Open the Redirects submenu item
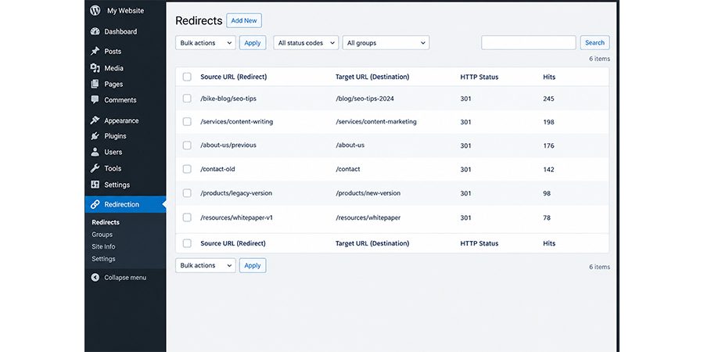Image resolution: width=704 pixels, height=352 pixels. pyautogui.click(x=106, y=222)
